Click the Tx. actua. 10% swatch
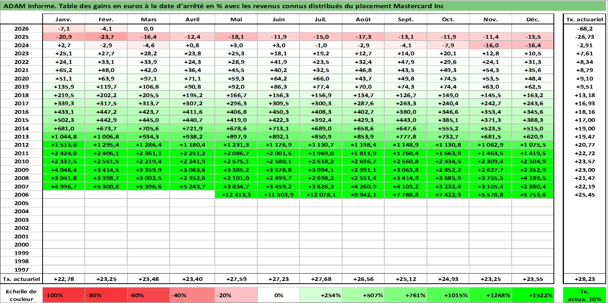 click(584, 295)
